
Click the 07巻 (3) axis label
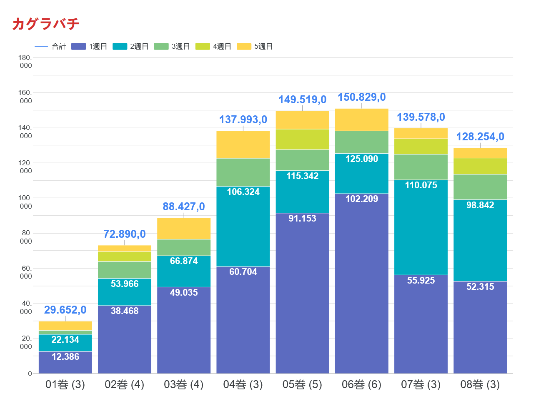click(x=421, y=384)
